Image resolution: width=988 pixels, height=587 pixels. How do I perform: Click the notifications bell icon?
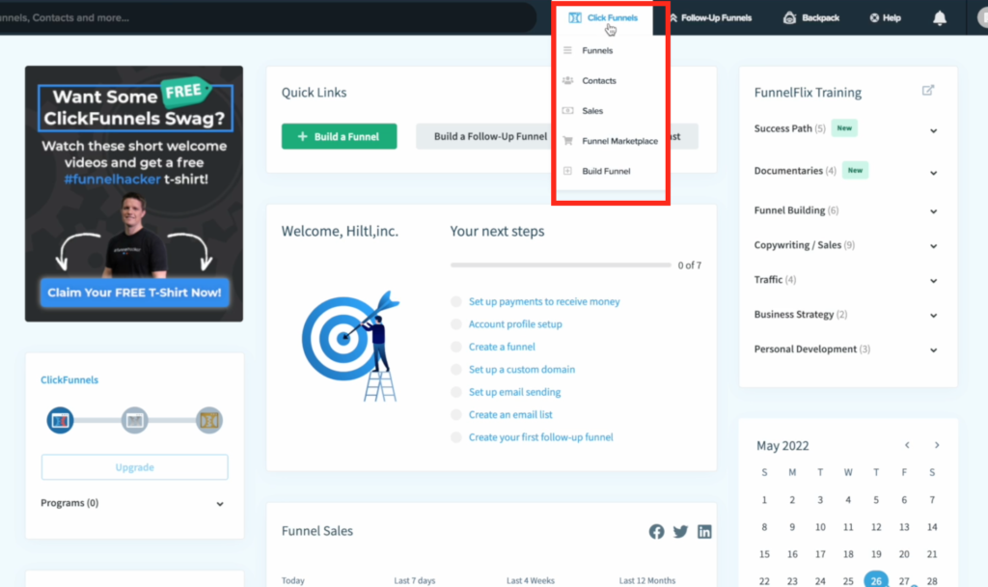pos(940,17)
